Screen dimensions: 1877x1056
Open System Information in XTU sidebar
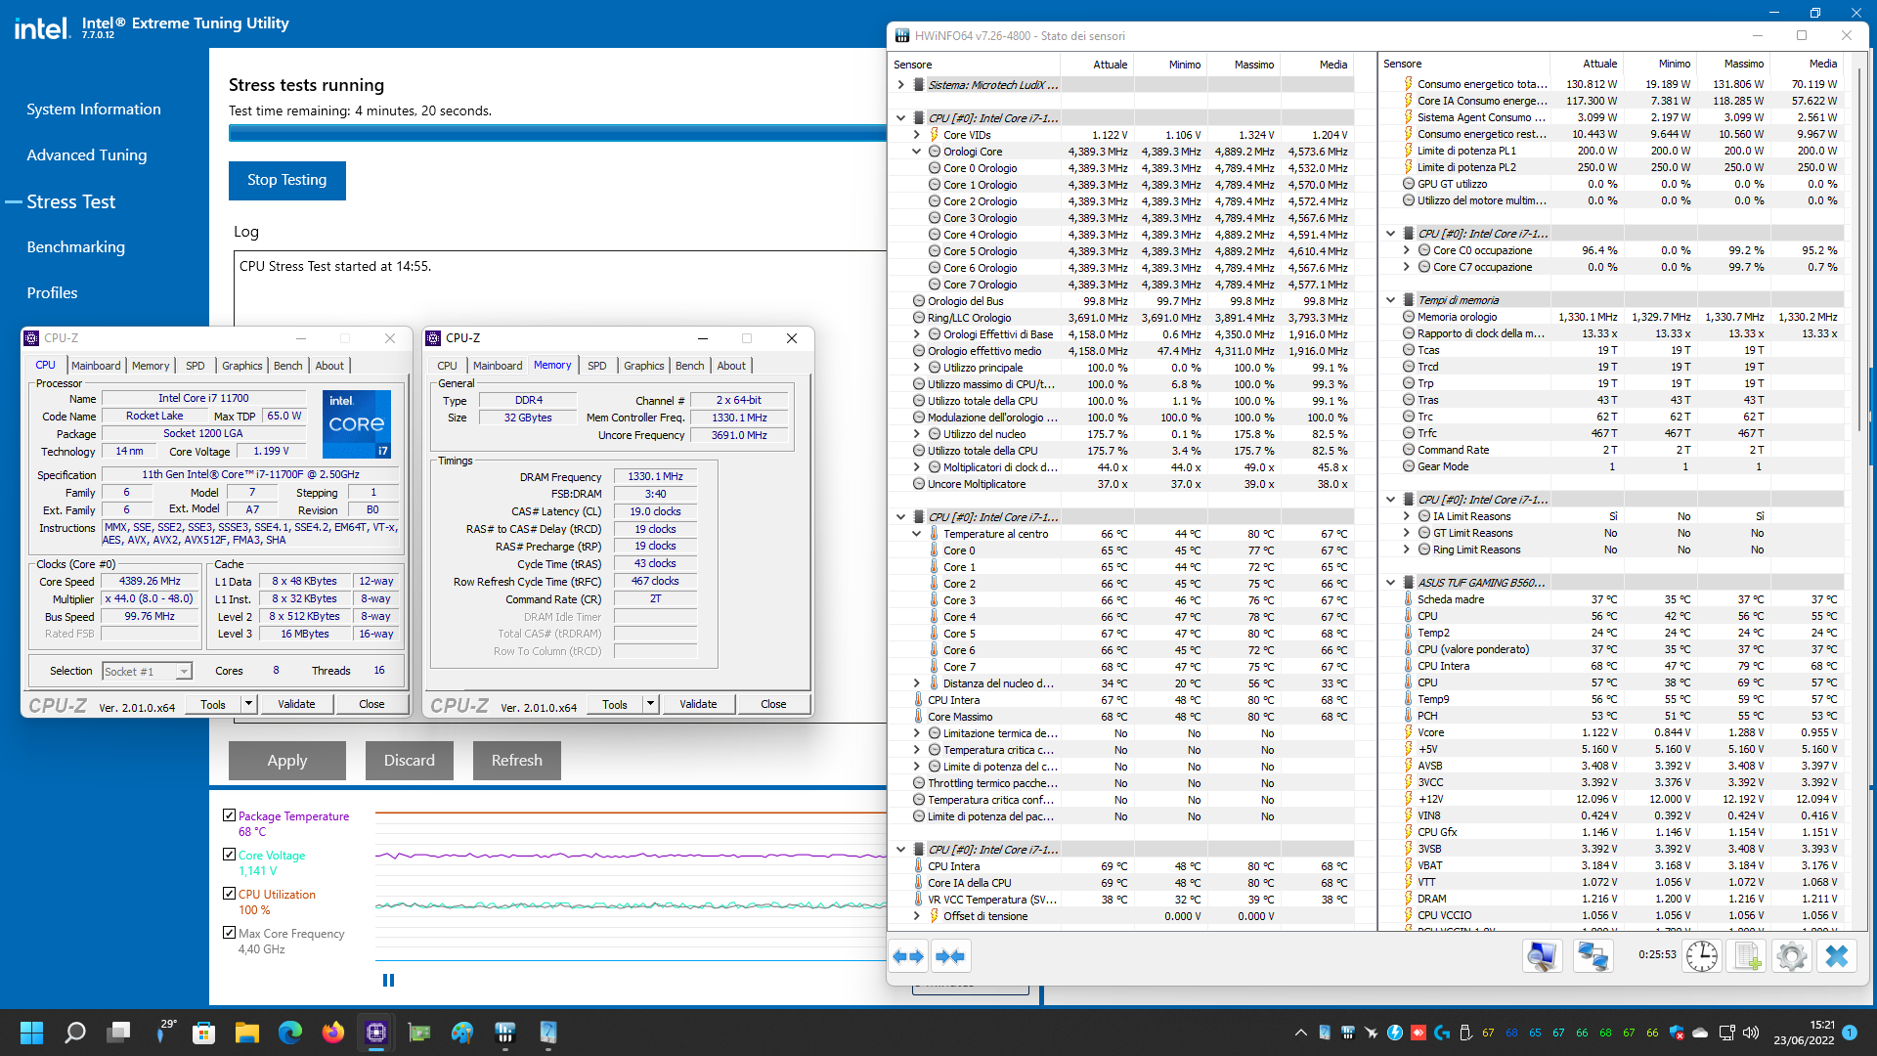point(94,110)
